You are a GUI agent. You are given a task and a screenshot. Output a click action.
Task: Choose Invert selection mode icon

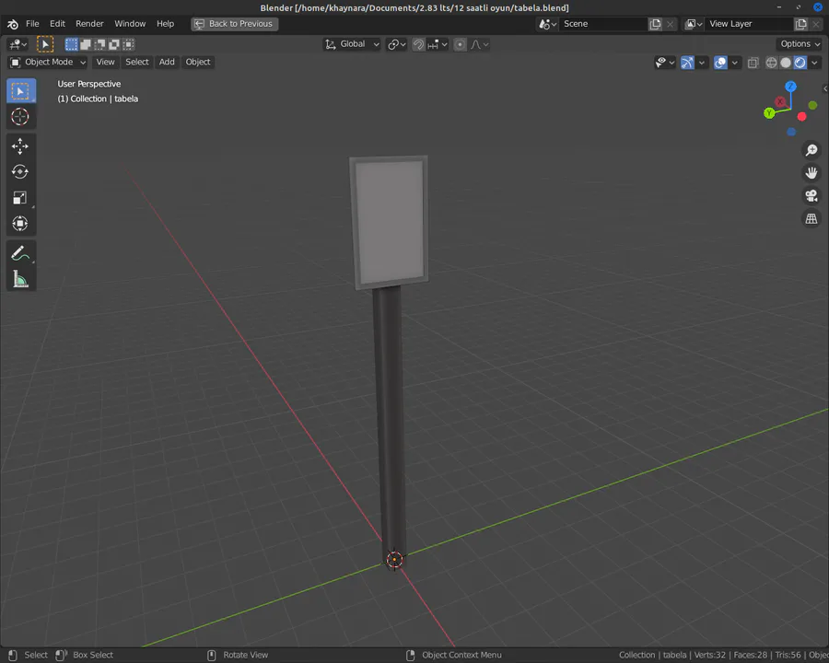(113, 44)
